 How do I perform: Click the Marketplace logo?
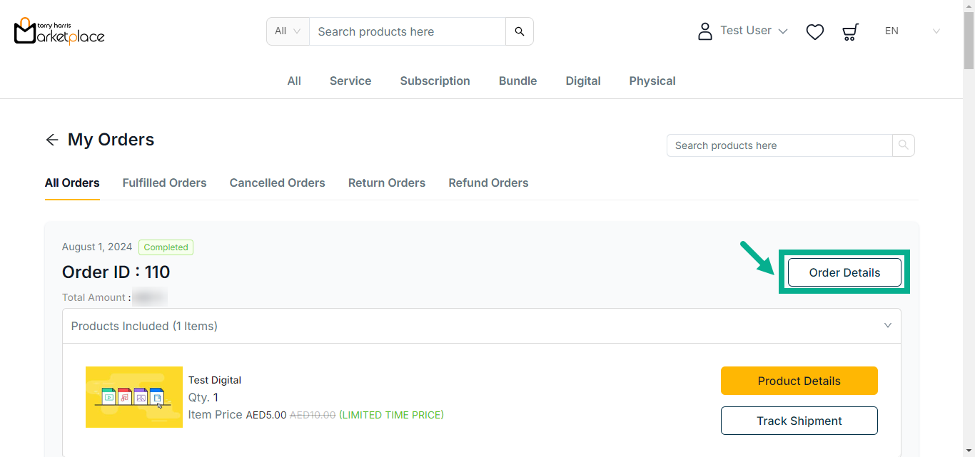[59, 31]
